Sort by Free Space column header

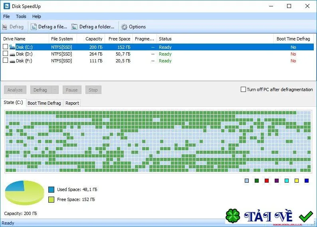(119, 39)
